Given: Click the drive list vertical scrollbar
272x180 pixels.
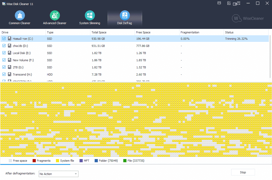Looking at the screenshot, I should 270,56.
